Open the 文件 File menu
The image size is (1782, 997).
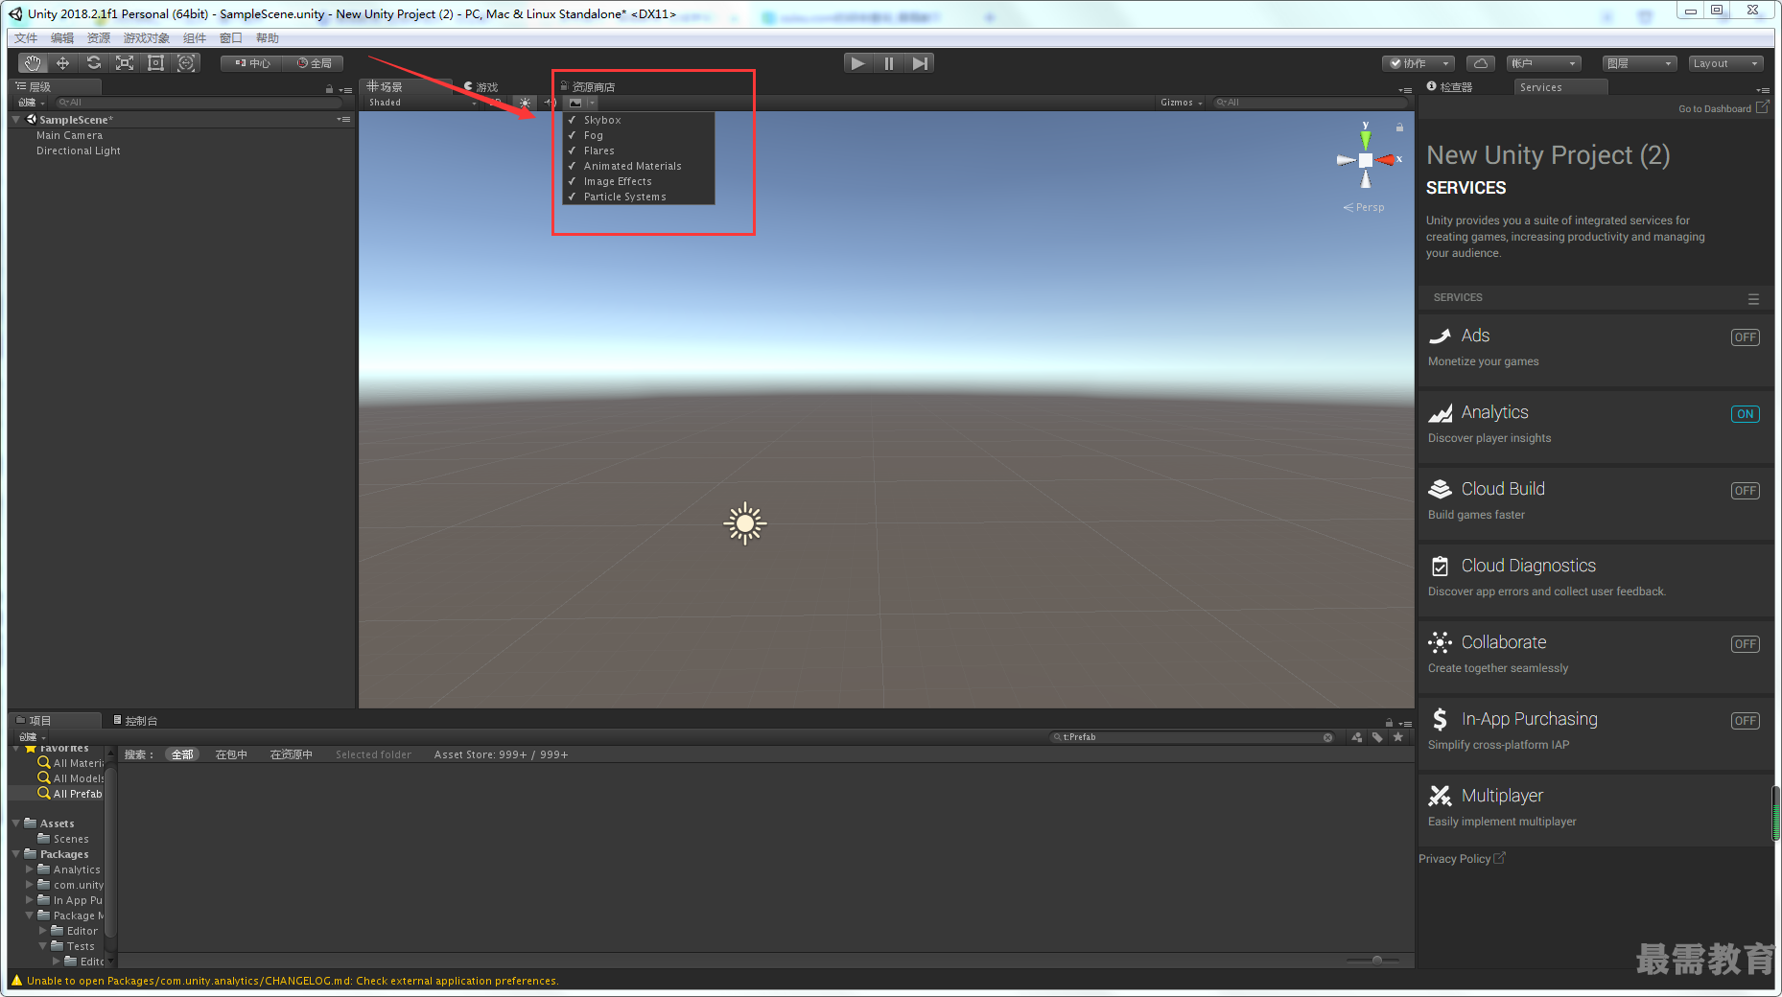pos(26,38)
